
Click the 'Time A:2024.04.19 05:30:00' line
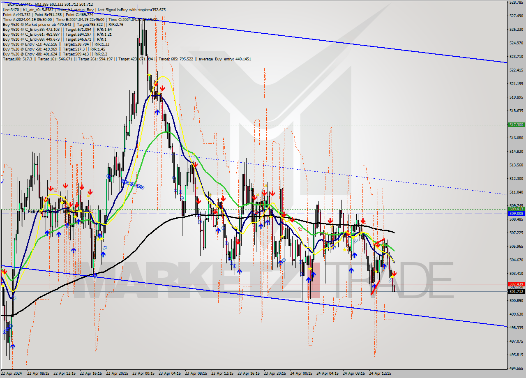pyautogui.click(x=27, y=19)
